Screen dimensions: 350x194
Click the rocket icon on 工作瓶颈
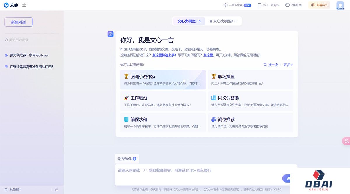pyautogui.click(x=126, y=98)
